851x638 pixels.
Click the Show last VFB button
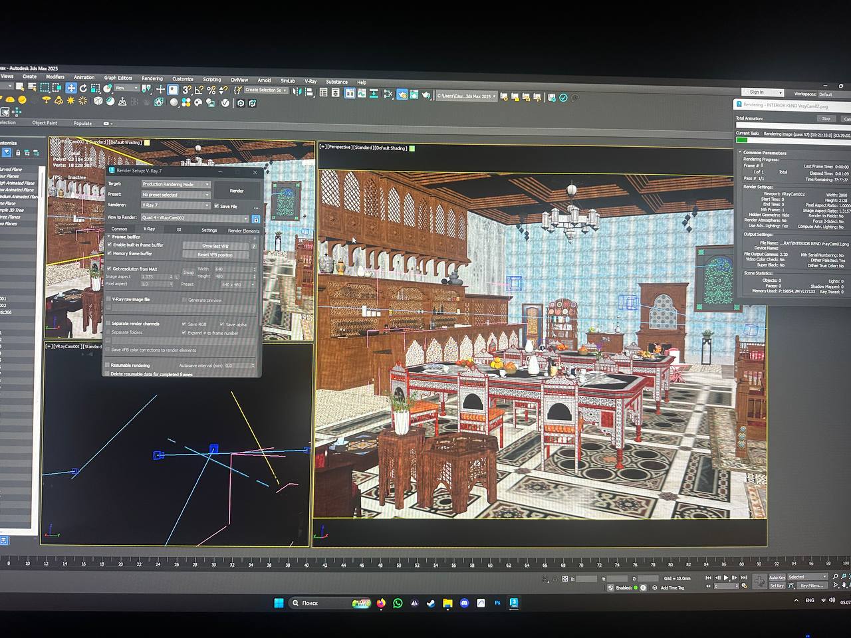pos(215,246)
